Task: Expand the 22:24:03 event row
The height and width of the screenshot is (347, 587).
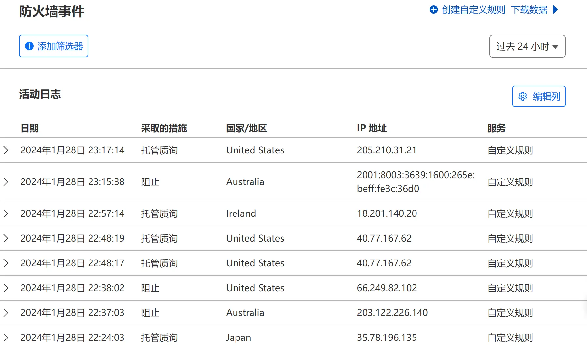Action: 6,338
